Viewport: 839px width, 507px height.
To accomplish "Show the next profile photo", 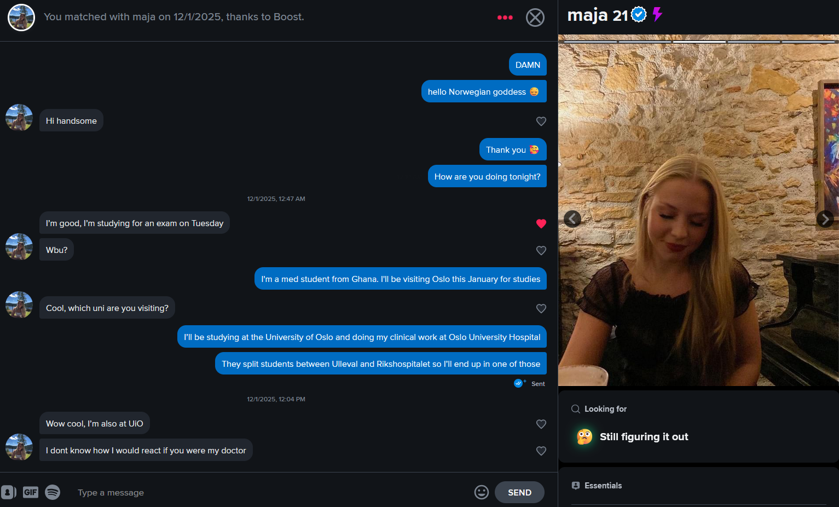I will point(825,219).
